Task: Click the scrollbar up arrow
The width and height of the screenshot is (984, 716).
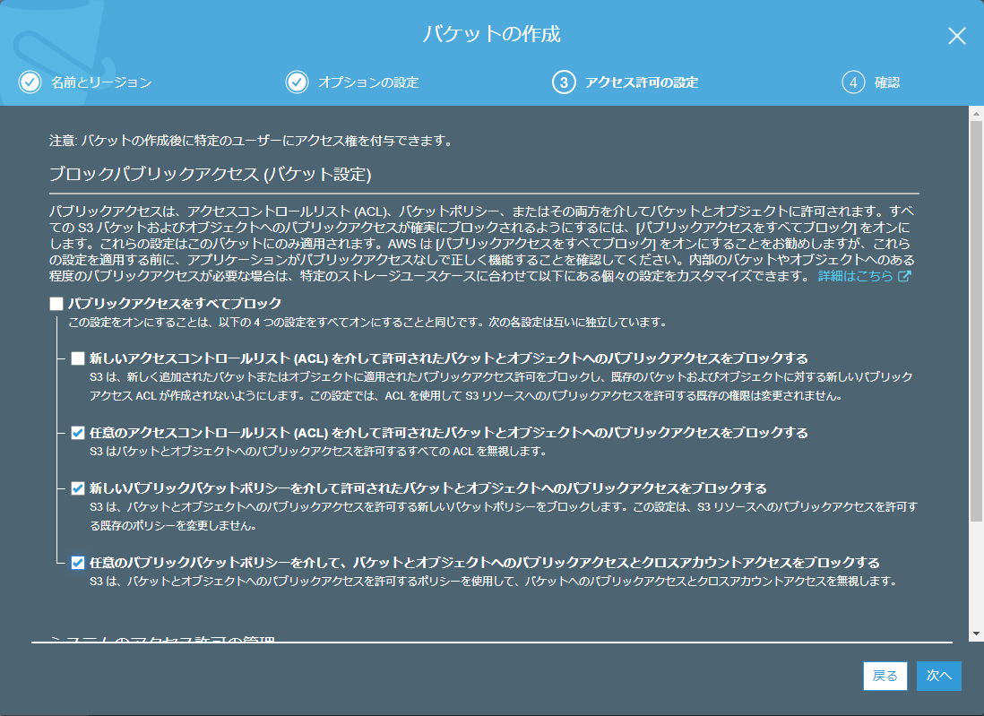Action: click(976, 114)
